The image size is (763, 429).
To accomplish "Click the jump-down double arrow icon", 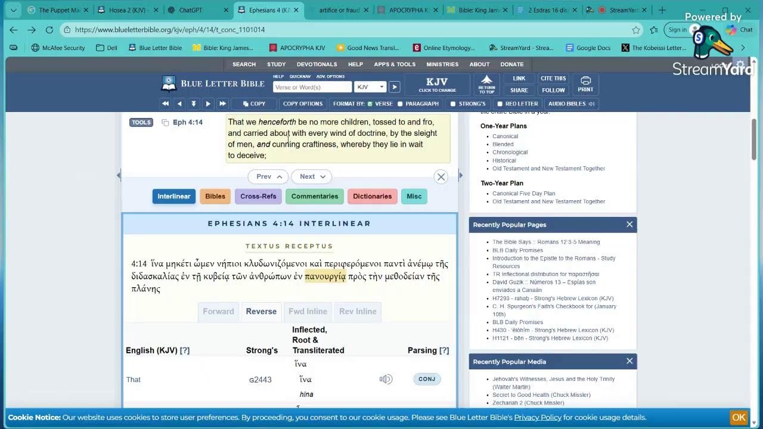I will point(194,104).
